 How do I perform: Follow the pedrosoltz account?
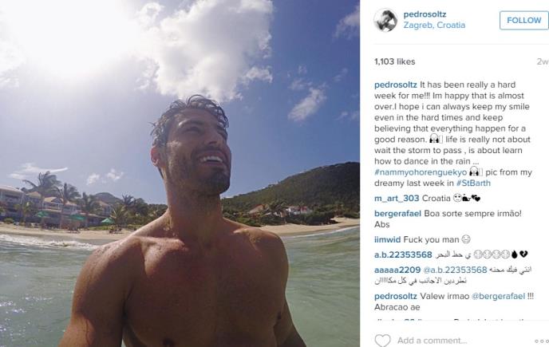tap(523, 20)
